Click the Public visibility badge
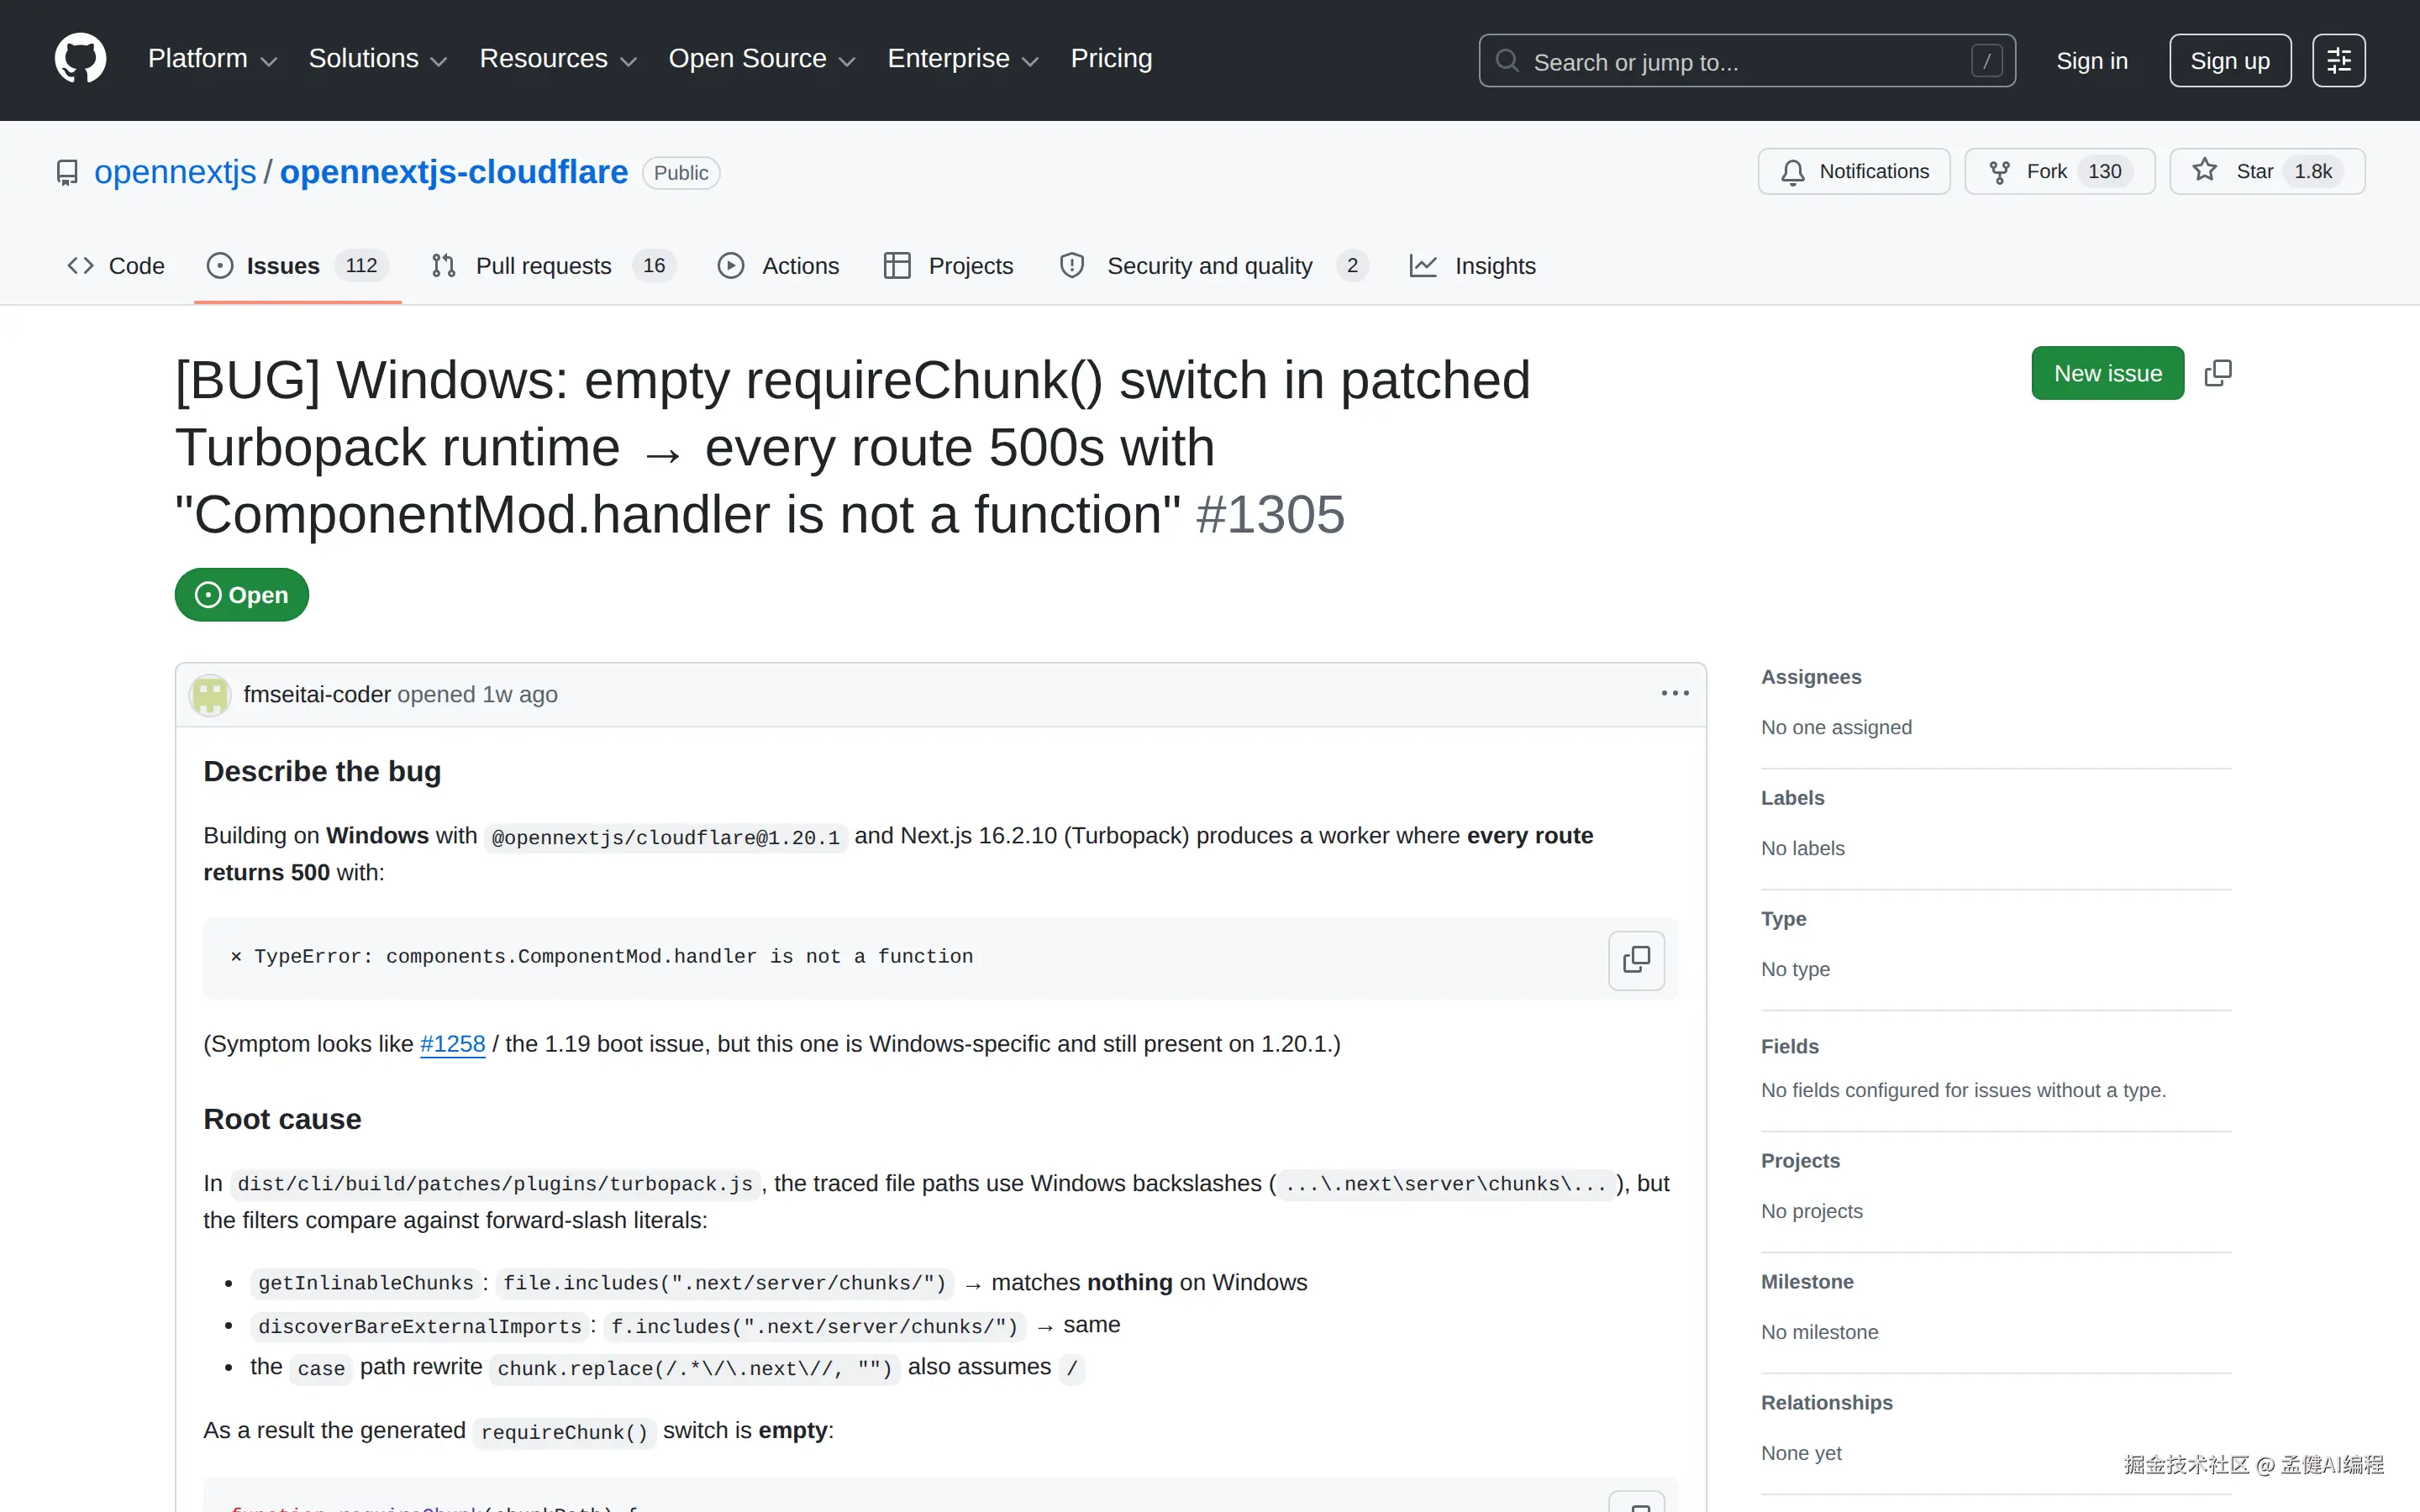The image size is (2420, 1512). tap(681, 173)
